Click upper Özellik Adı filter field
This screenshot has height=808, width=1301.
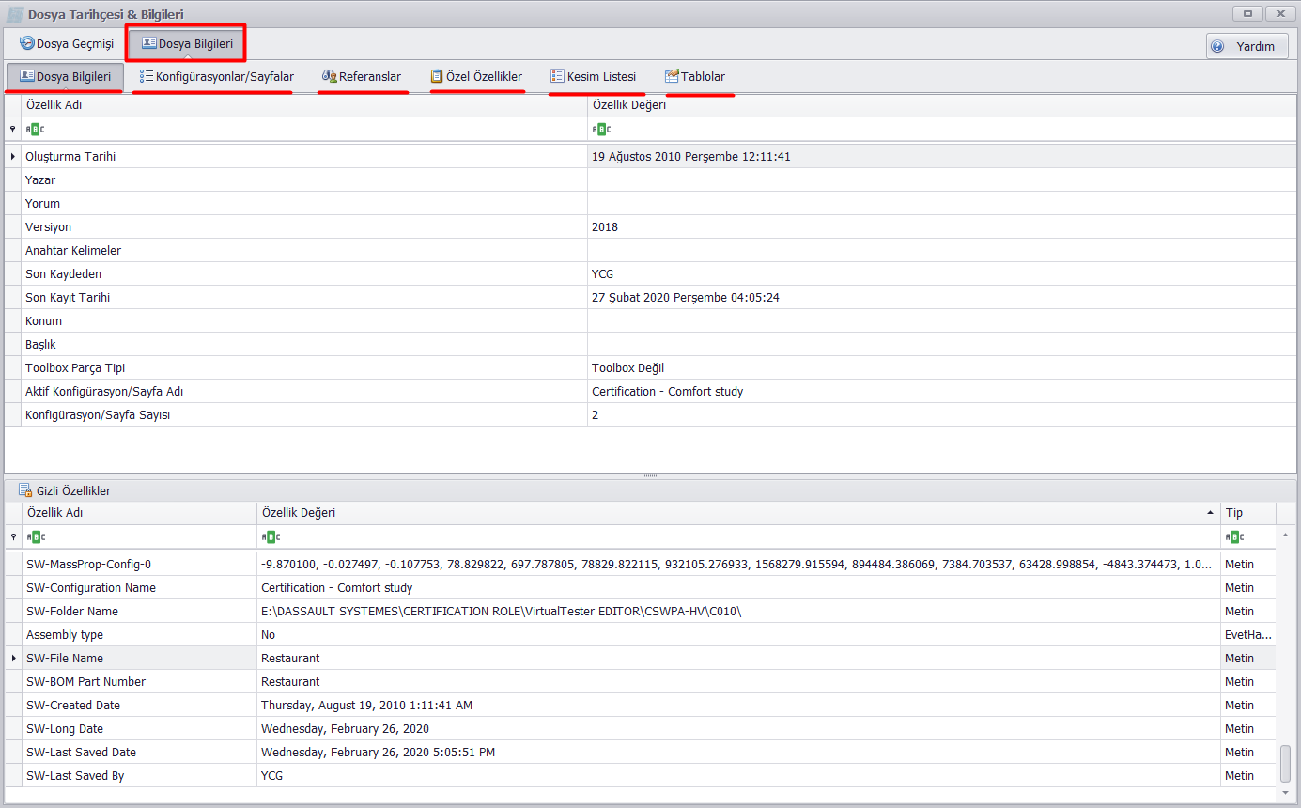click(x=303, y=129)
